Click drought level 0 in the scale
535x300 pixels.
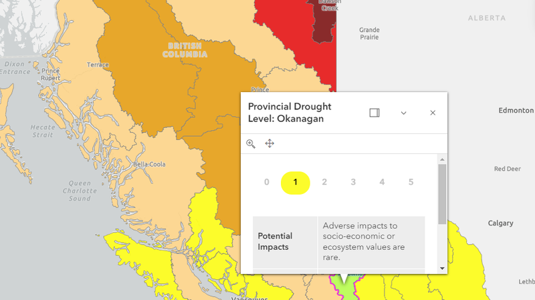[x=266, y=182]
